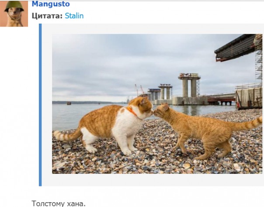Click the orange collar on the fat cat
The height and width of the screenshot is (207, 264).
click(x=132, y=111)
